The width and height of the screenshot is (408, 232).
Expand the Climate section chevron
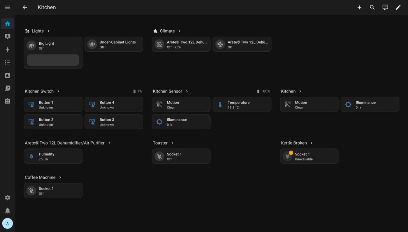(180, 31)
